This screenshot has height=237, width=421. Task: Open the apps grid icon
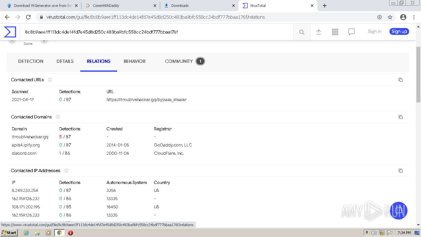click(335, 32)
